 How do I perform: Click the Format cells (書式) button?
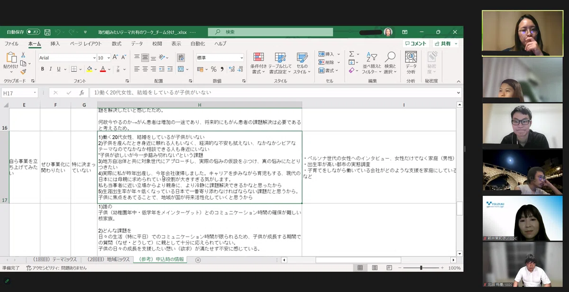[328, 71]
